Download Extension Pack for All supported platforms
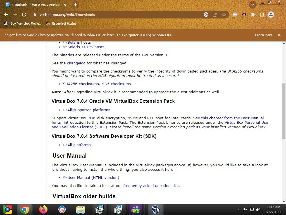Image resolution: width=286 pixels, height=215 pixels. click(89, 110)
